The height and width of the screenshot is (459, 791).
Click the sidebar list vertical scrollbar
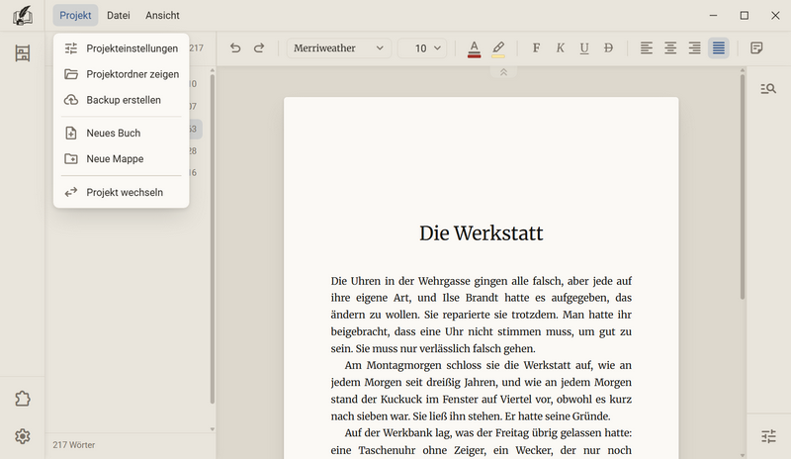point(213,239)
